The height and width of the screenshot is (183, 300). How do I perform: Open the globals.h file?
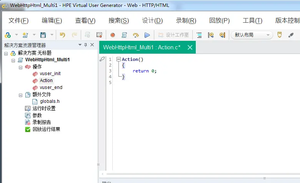tap(50, 101)
